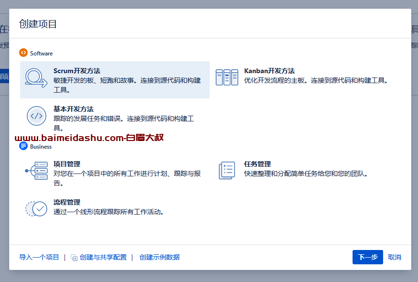Viewport: 418px width, 282px height.
Task: Click the Kanban description 优化开发流程的主板
Action: 316,80
